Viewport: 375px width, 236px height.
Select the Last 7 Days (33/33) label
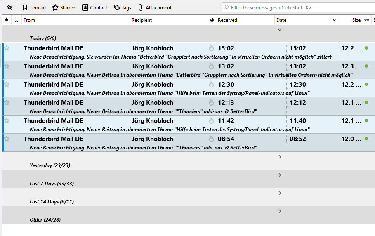click(x=52, y=184)
